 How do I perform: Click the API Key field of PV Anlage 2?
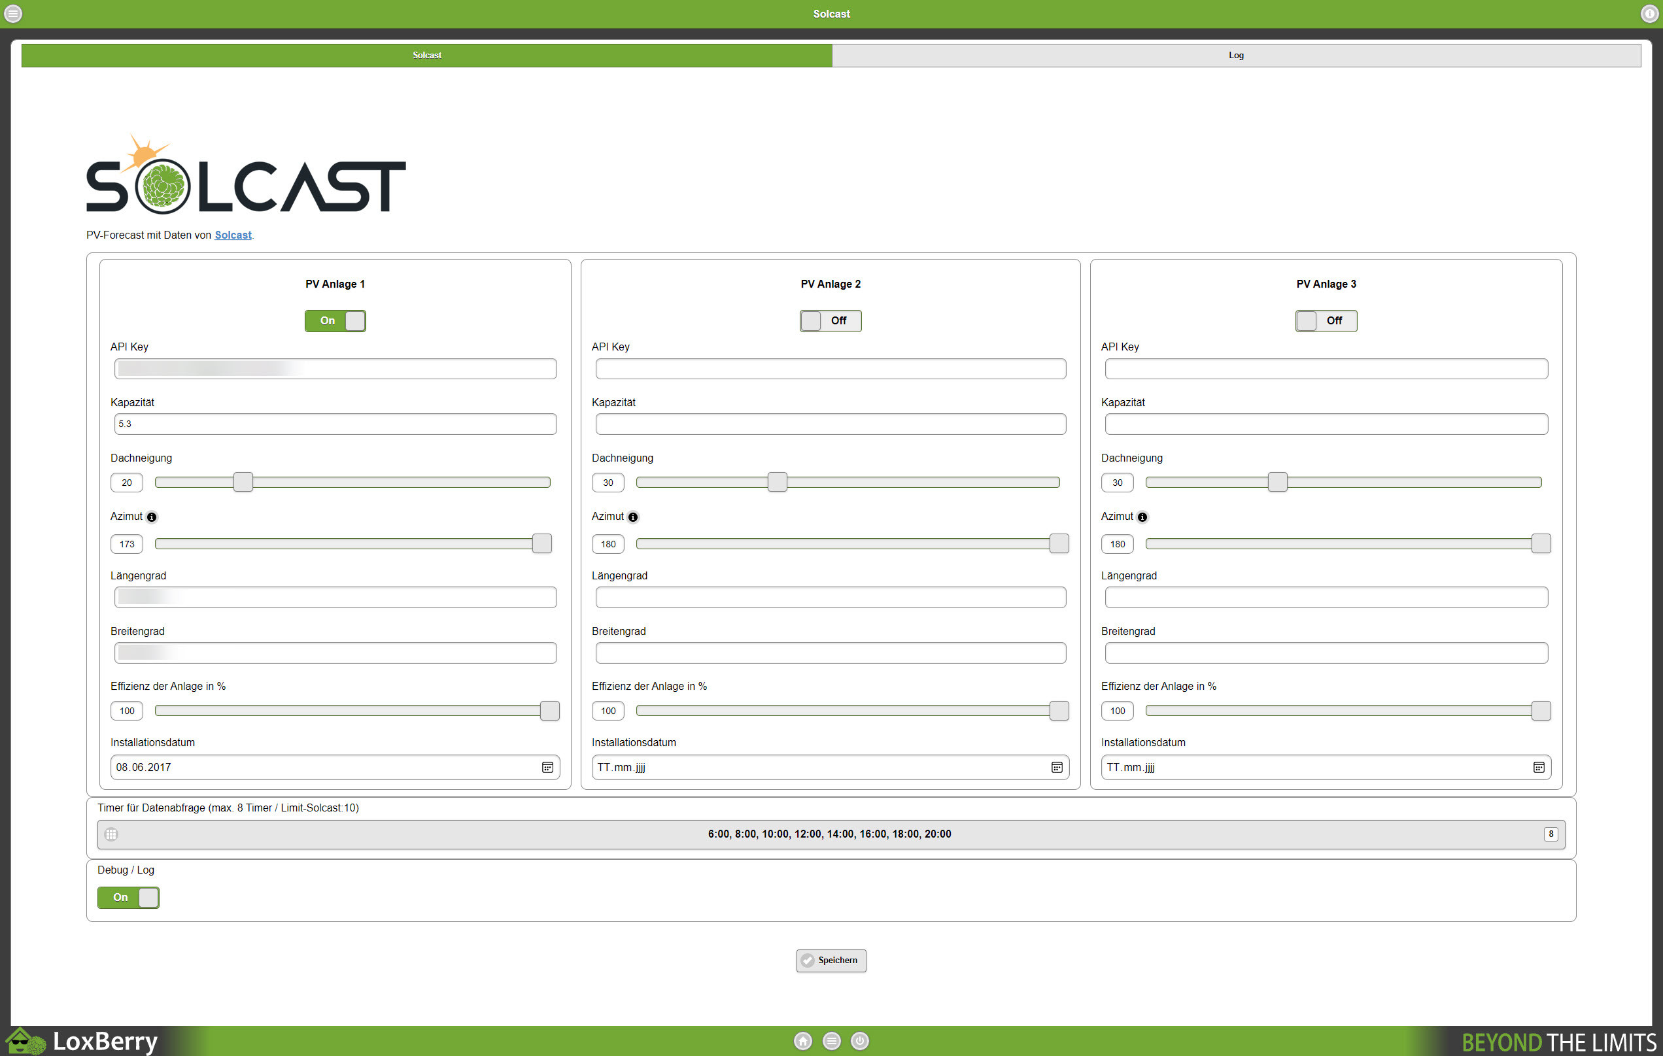[x=831, y=369]
